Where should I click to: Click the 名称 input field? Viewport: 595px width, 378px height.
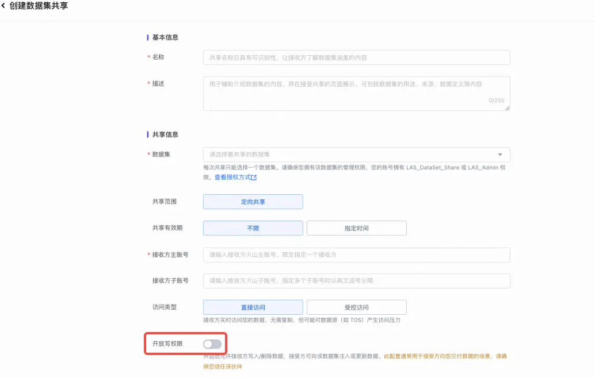click(x=356, y=57)
